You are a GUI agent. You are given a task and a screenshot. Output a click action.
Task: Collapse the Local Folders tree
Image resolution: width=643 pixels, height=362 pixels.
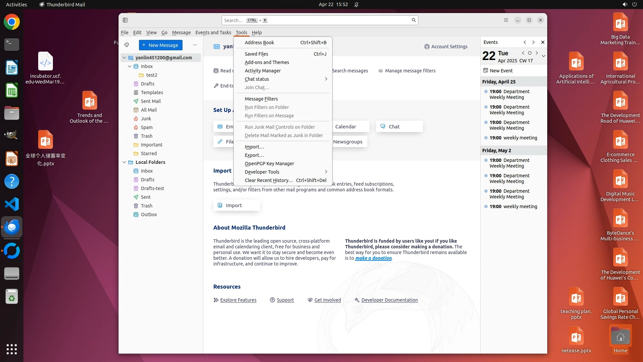124,162
